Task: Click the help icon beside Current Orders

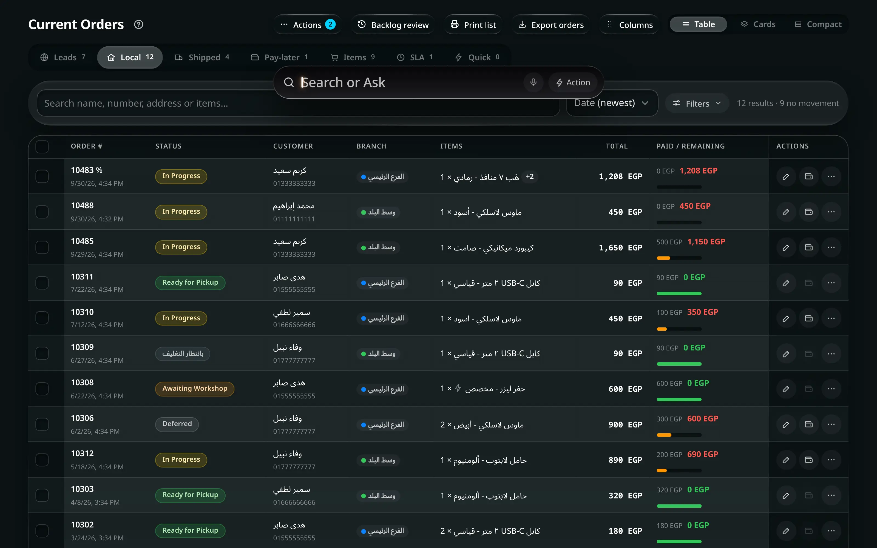Action: 138,25
